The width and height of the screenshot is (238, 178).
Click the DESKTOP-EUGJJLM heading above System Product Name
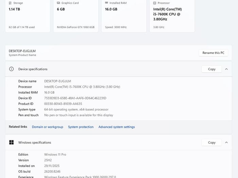pos(22,51)
